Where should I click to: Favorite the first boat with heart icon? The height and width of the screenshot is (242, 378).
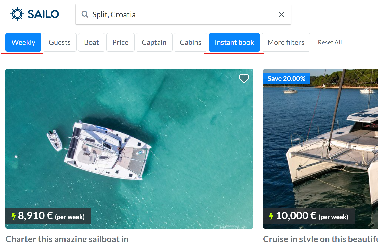pyautogui.click(x=244, y=79)
